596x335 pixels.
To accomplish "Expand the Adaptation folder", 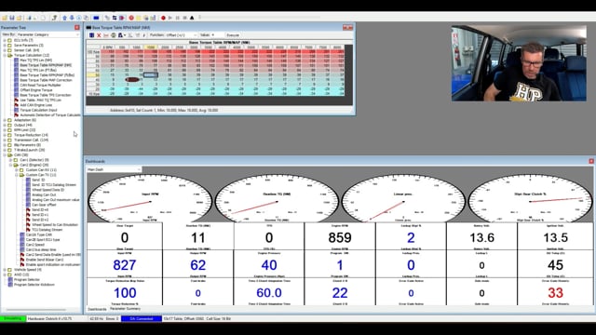I will pos(5,120).
